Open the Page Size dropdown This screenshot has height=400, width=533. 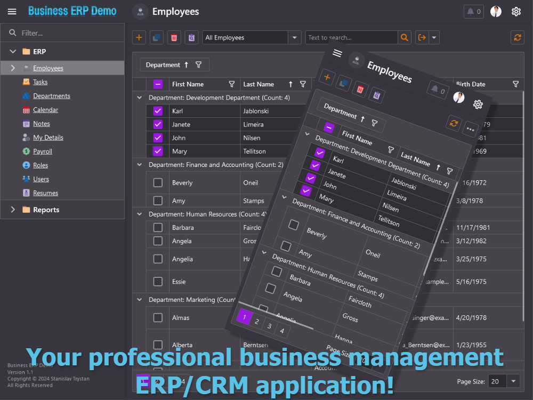[x=513, y=381]
